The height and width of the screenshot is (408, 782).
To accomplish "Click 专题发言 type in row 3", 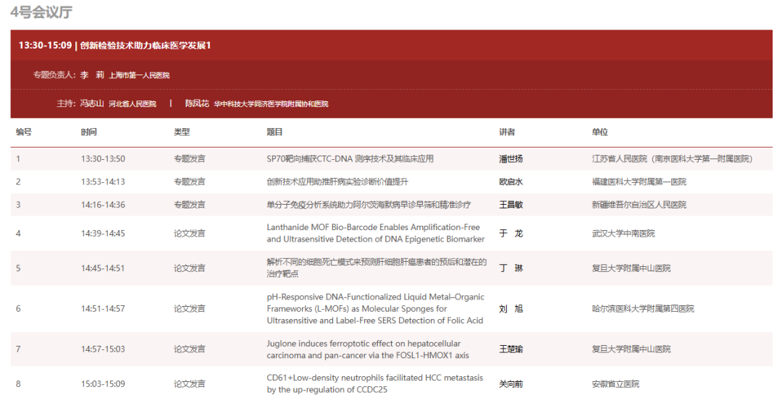I will click(x=190, y=205).
